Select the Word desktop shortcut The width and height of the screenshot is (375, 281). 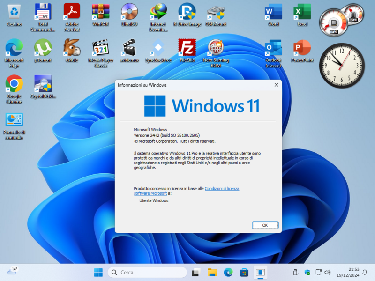coord(273,15)
